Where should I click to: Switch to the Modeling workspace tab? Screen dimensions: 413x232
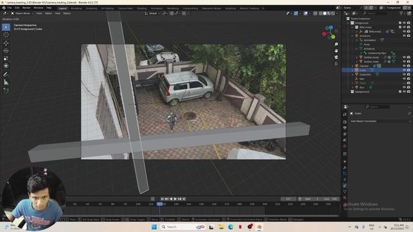pos(76,8)
